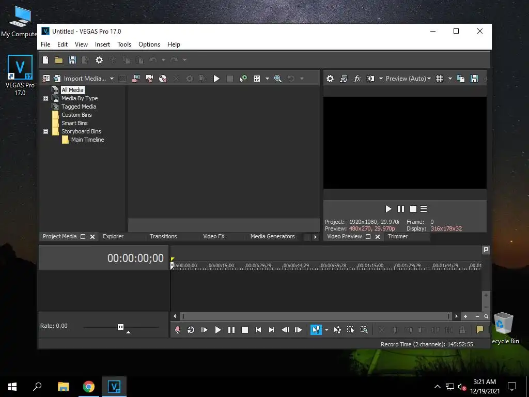Screen dimensions: 529x397
Task: Copy snapshot to clipboard in Video Preview
Action: click(x=460, y=79)
